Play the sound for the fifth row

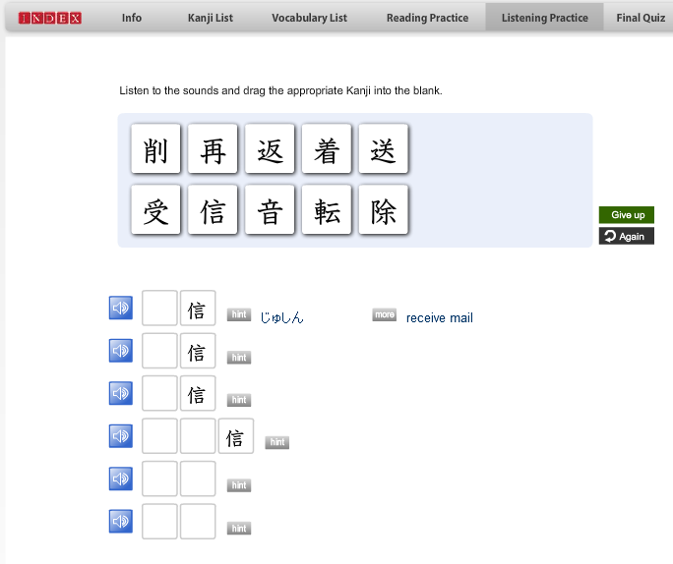(121, 479)
